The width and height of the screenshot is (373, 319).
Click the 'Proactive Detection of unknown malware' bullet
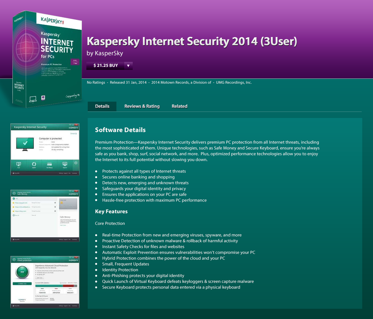click(x=170, y=241)
